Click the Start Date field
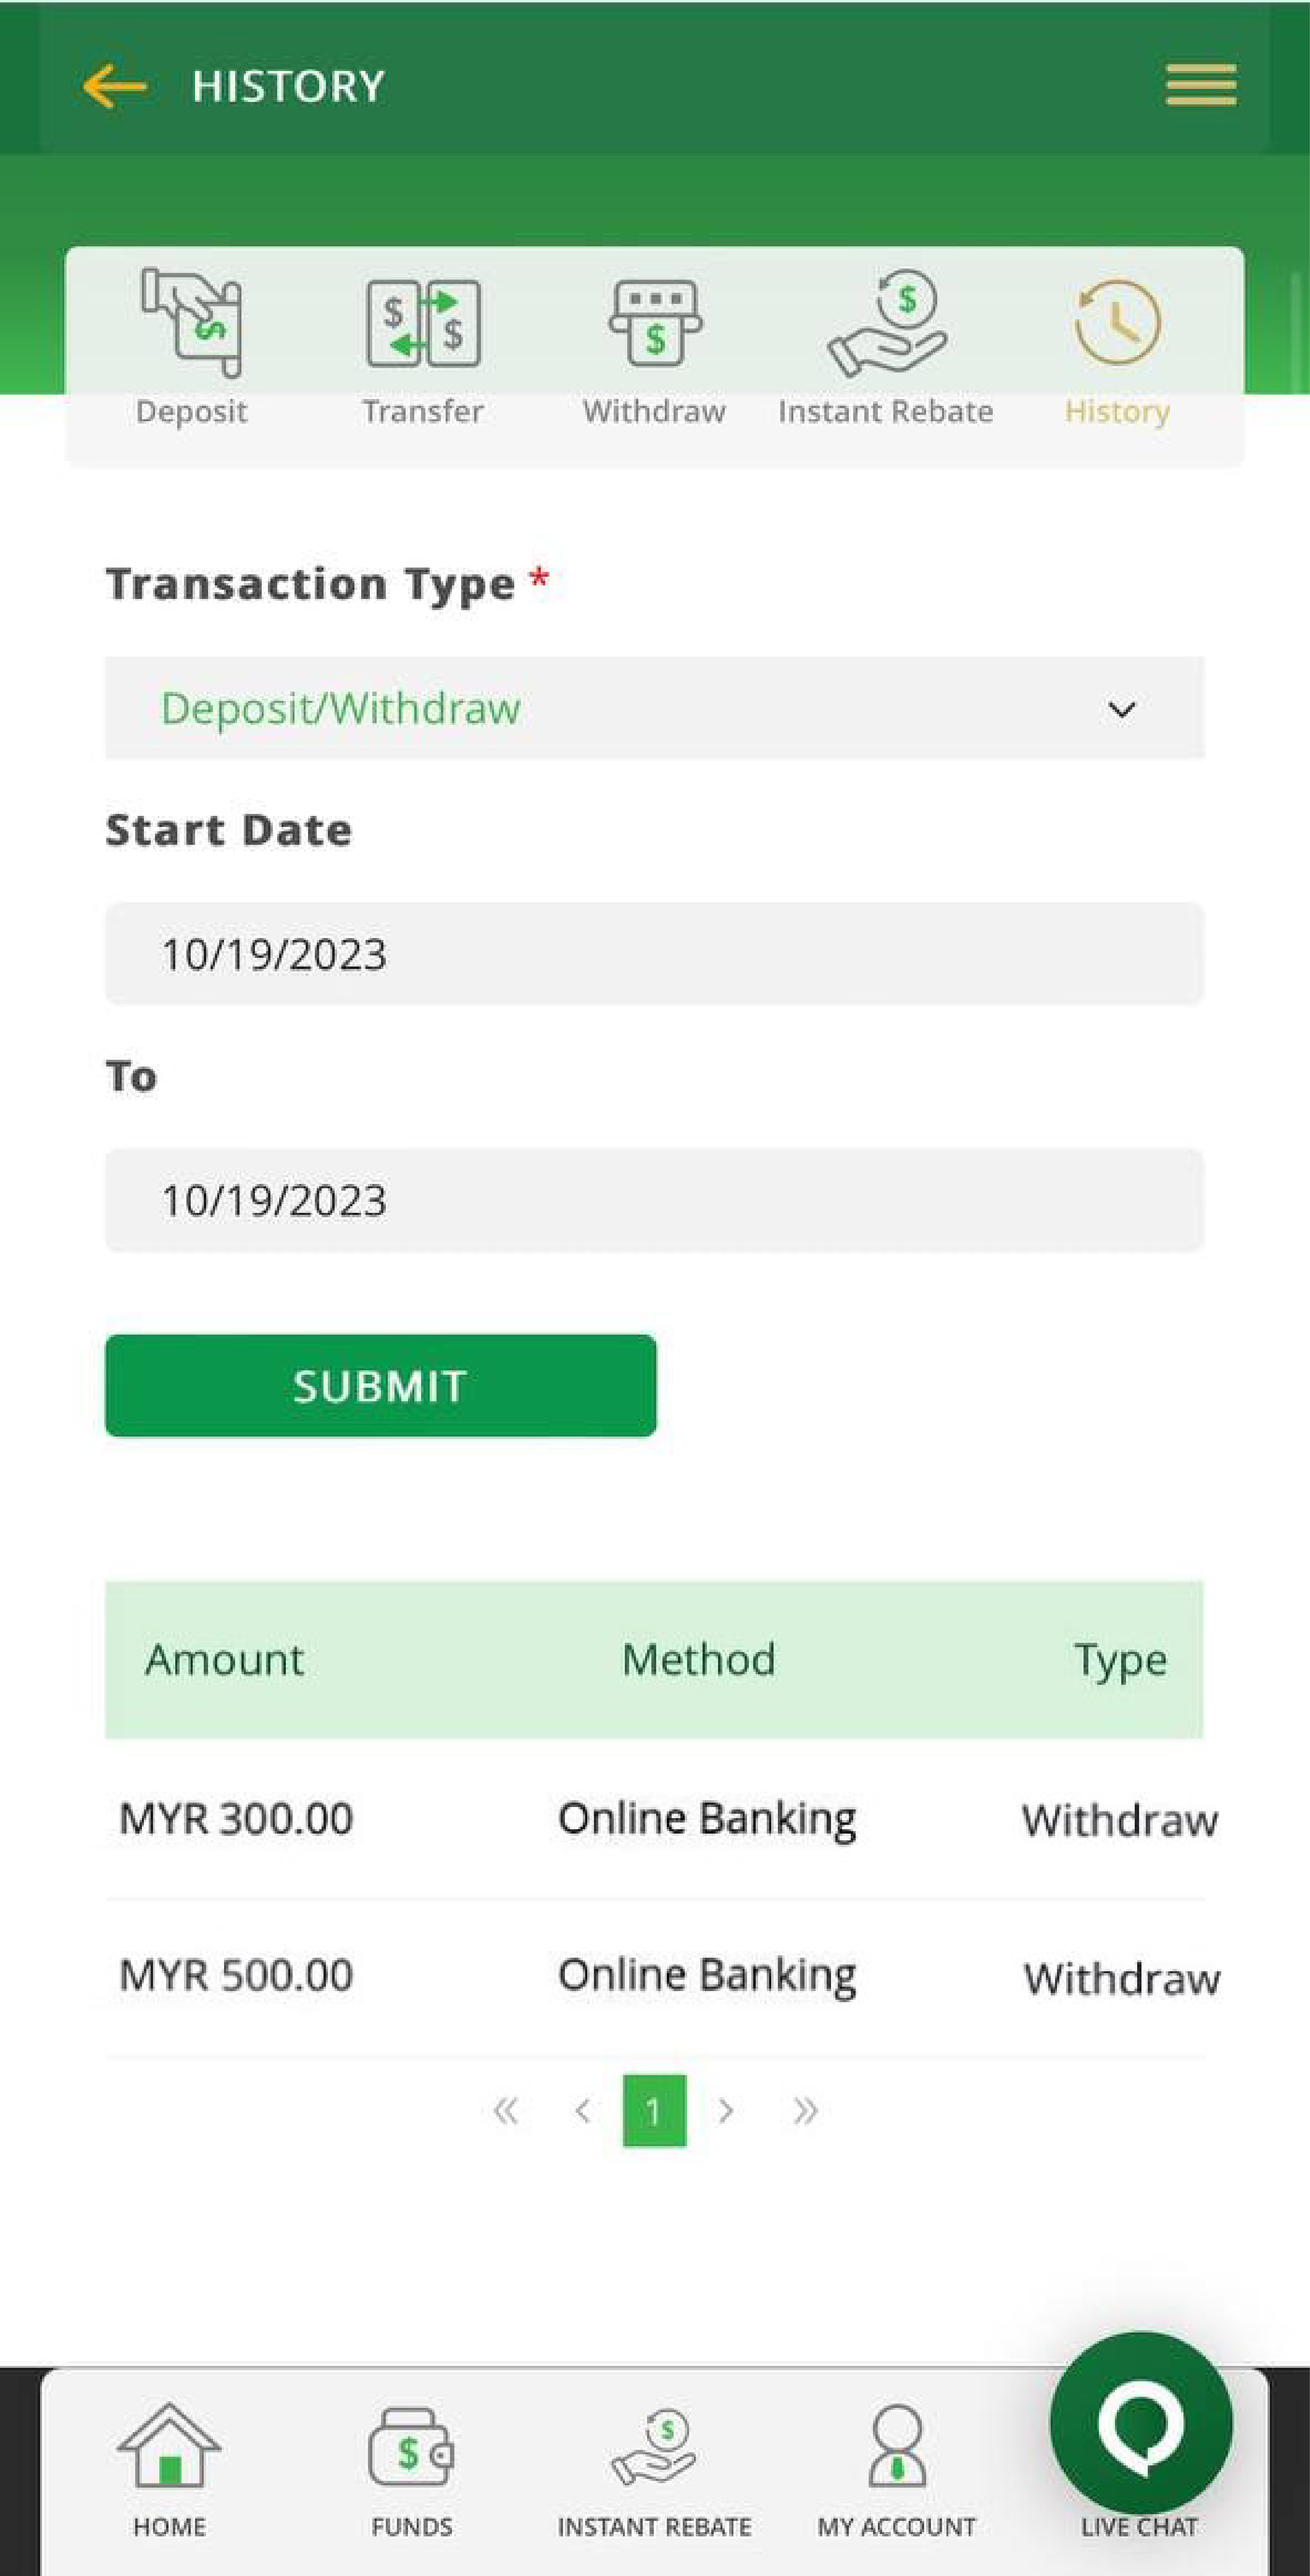This screenshot has height=2576, width=1310. (654, 954)
